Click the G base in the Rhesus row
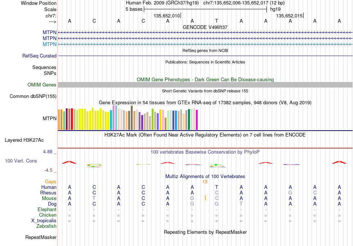Image resolution: width=353 pixels, height=246 pixels. click(290, 193)
